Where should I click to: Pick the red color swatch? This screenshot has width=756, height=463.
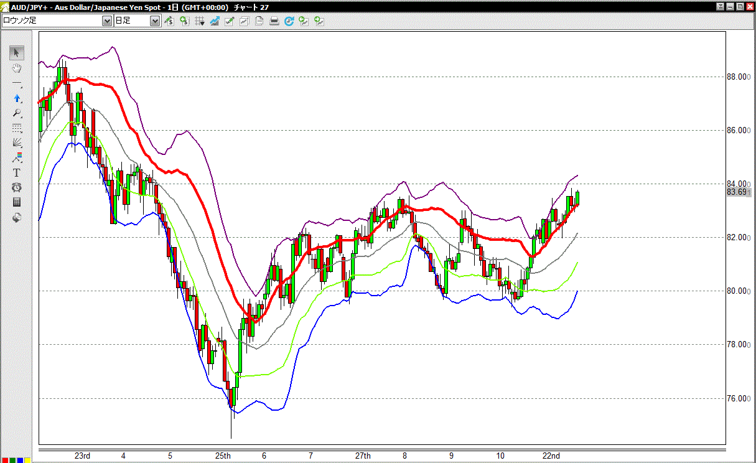pos(5,461)
